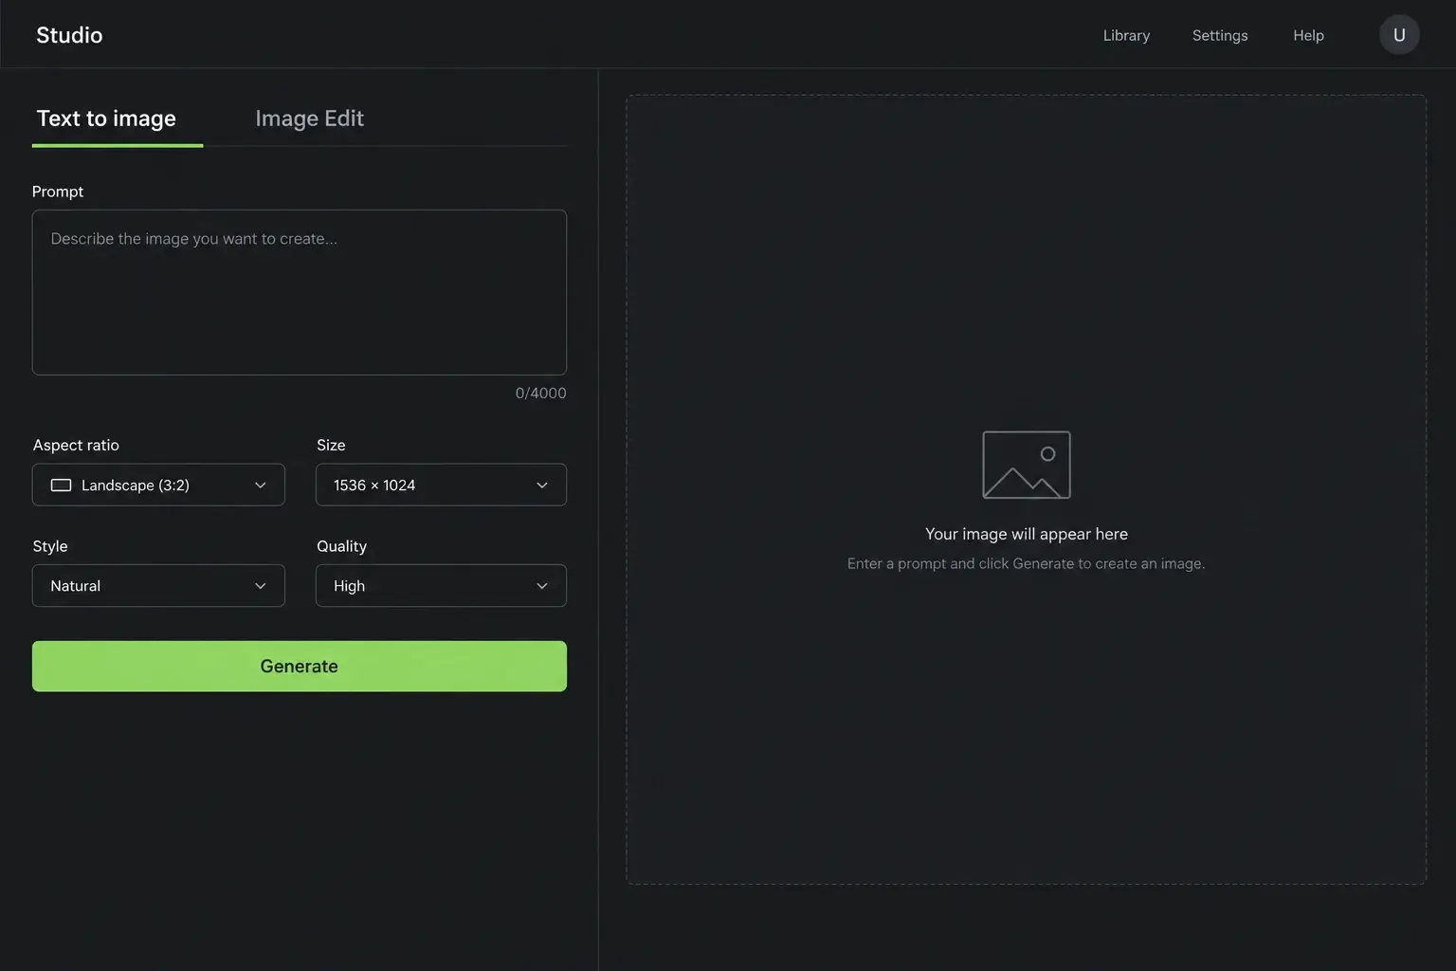Click the green Generate button
Screen dimensions: 1456x971
pyautogui.click(x=300, y=666)
